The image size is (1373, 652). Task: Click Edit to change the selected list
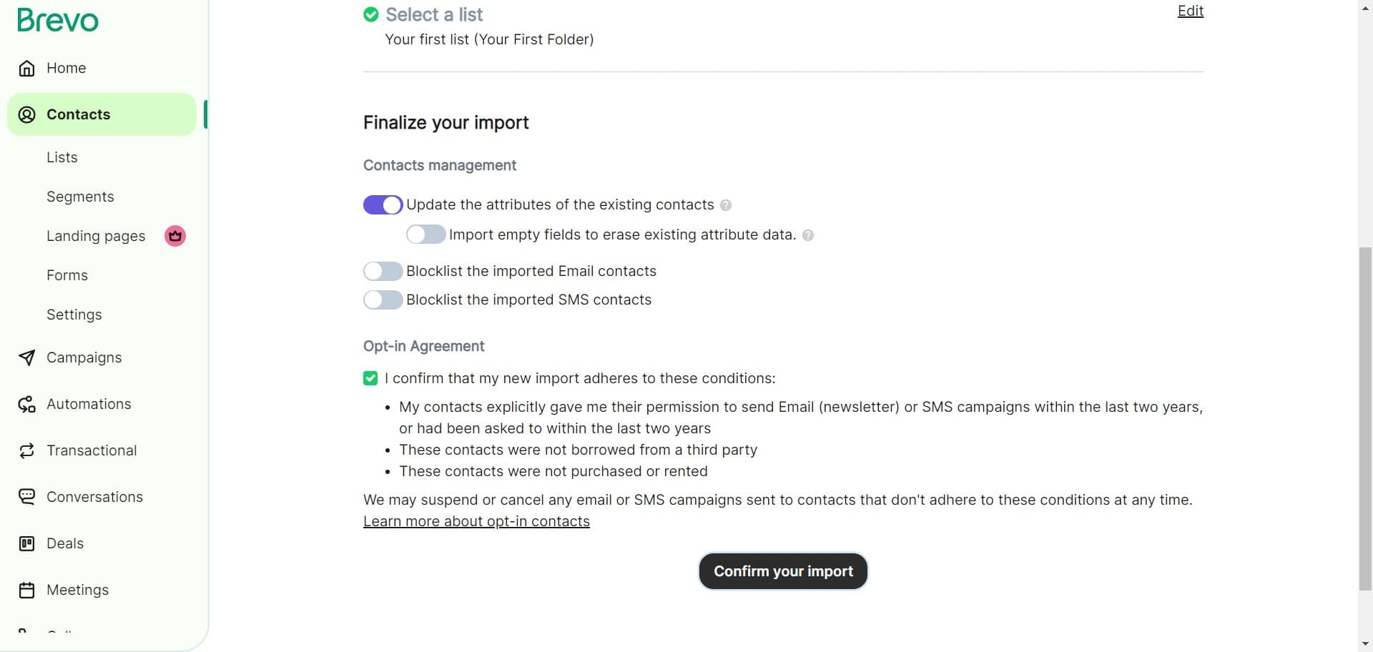tap(1189, 11)
